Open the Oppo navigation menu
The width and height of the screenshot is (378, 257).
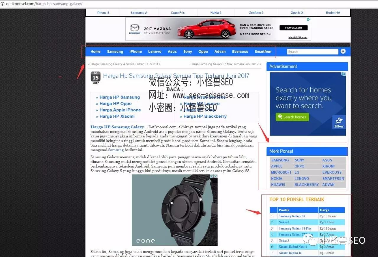[203, 51]
